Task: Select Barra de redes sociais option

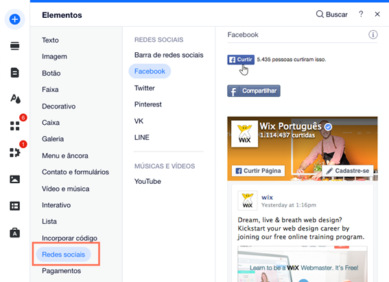Action: tap(169, 55)
